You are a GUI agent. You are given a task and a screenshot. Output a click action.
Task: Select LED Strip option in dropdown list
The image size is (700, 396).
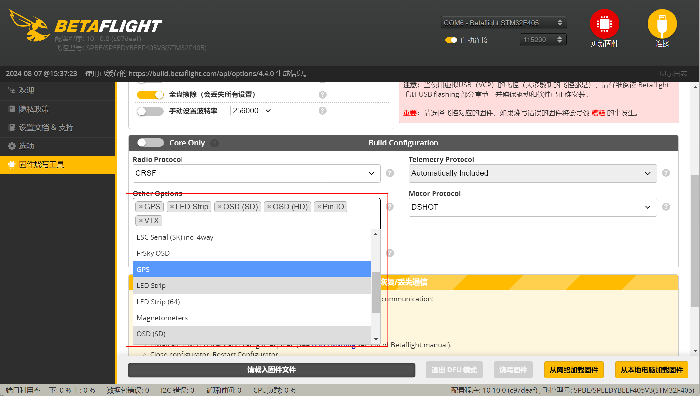(x=252, y=286)
